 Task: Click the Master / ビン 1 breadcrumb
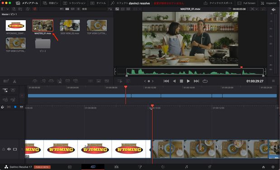pyautogui.click(x=9, y=14)
